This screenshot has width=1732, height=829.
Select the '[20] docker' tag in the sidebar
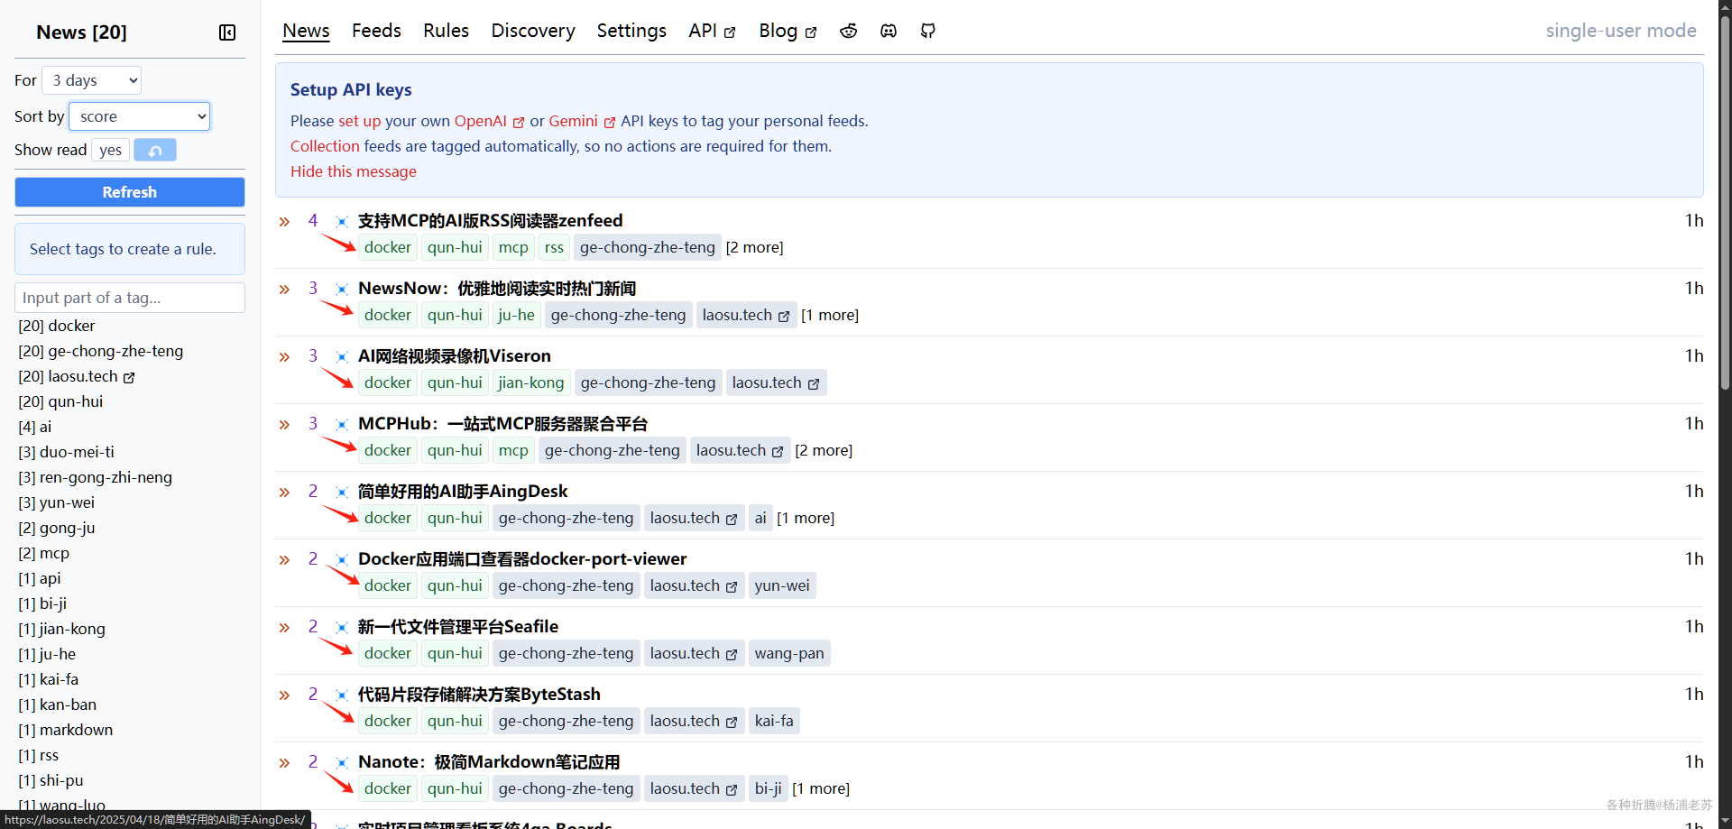(x=57, y=326)
